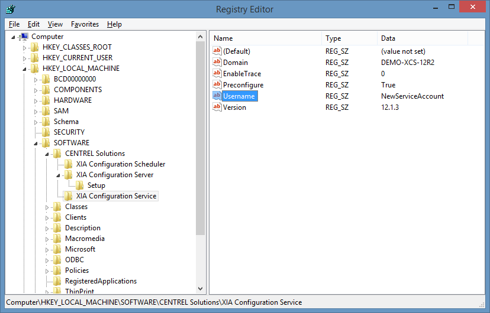Viewport: 490px width, 313px height.
Task: Select the RegisteredApplications key
Action: 101,281
